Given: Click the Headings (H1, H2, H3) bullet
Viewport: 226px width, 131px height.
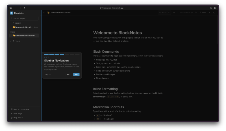Looking at the screenshot, I should [107, 60].
